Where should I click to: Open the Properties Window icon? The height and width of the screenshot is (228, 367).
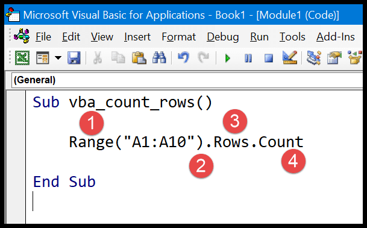[x=334, y=58]
